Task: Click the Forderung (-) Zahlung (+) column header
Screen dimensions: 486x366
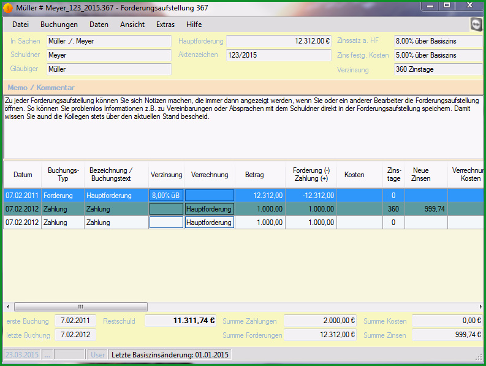Action: click(311, 175)
